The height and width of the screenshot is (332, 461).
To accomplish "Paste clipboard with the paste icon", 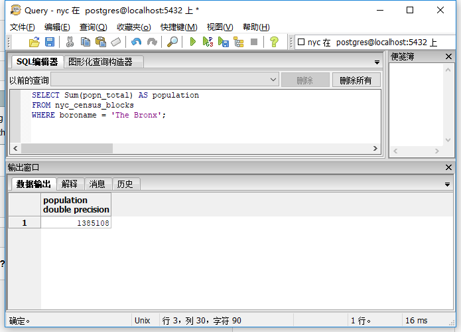I will tap(101, 42).
